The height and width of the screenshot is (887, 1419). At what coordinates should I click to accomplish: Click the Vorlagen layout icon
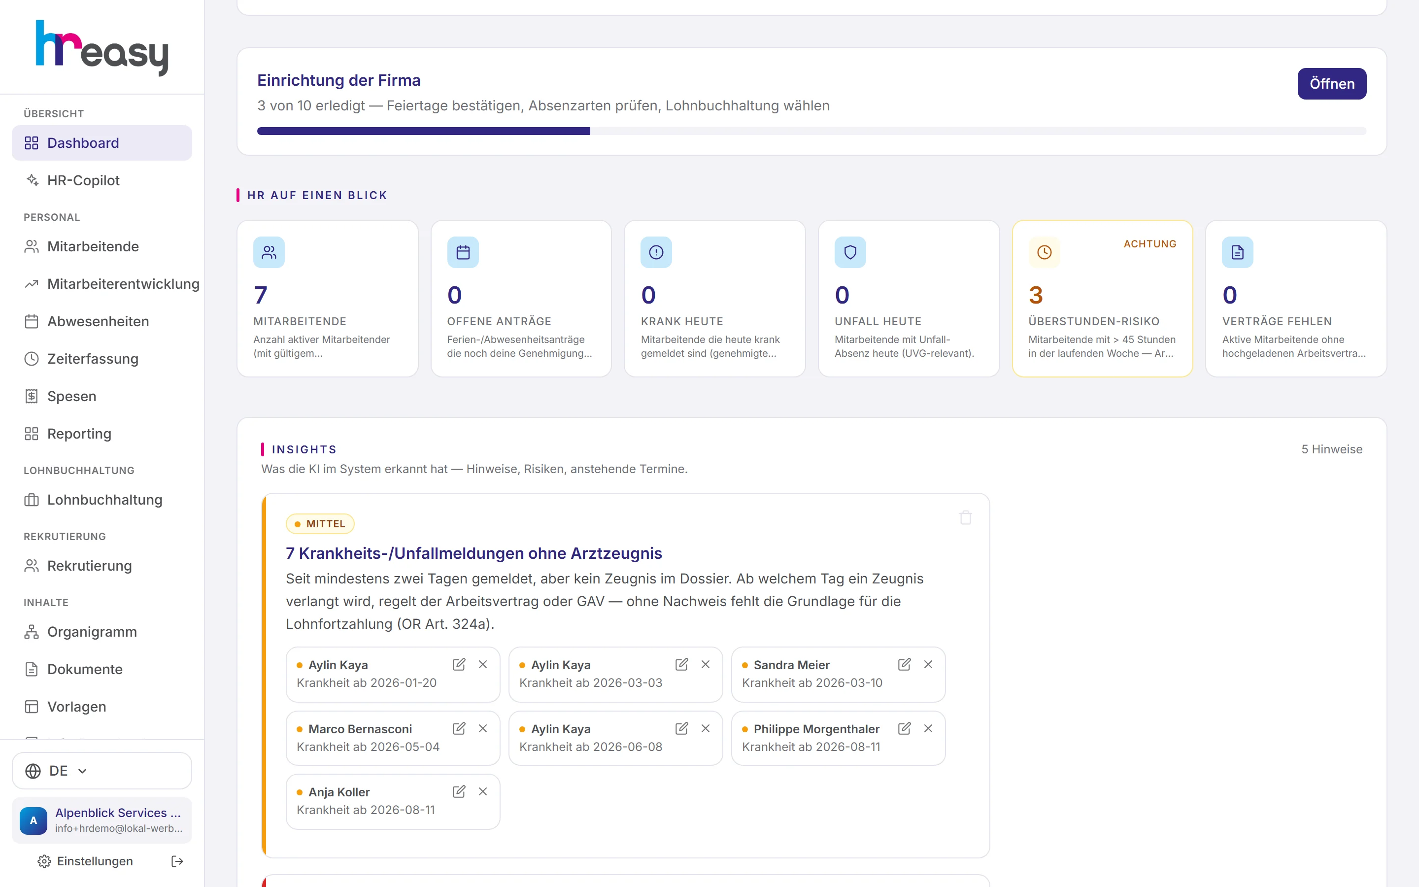click(32, 707)
